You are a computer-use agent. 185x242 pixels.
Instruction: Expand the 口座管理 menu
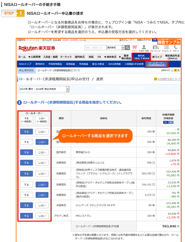click(x=34, y=57)
